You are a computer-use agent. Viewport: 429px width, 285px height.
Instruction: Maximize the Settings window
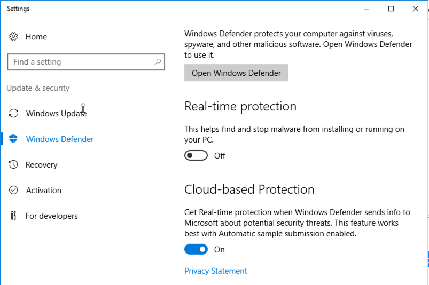pyautogui.click(x=391, y=9)
